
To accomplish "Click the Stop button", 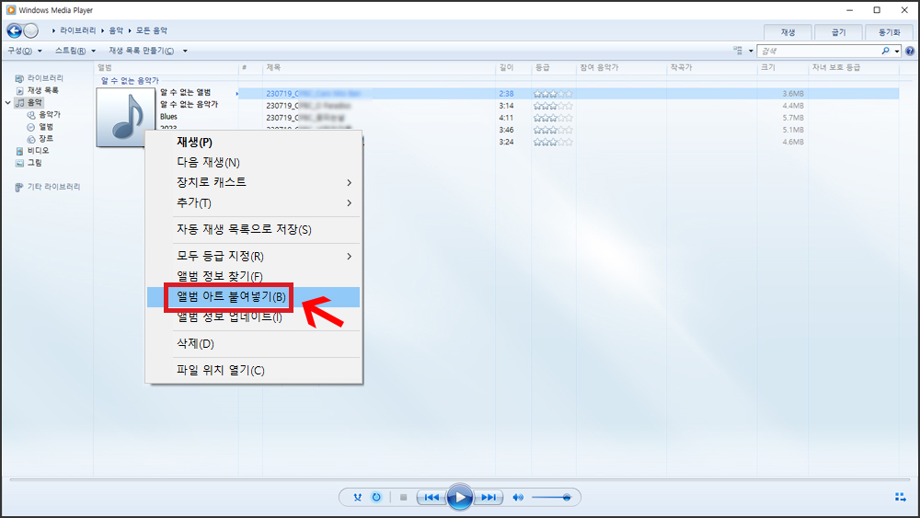I will pos(403,498).
